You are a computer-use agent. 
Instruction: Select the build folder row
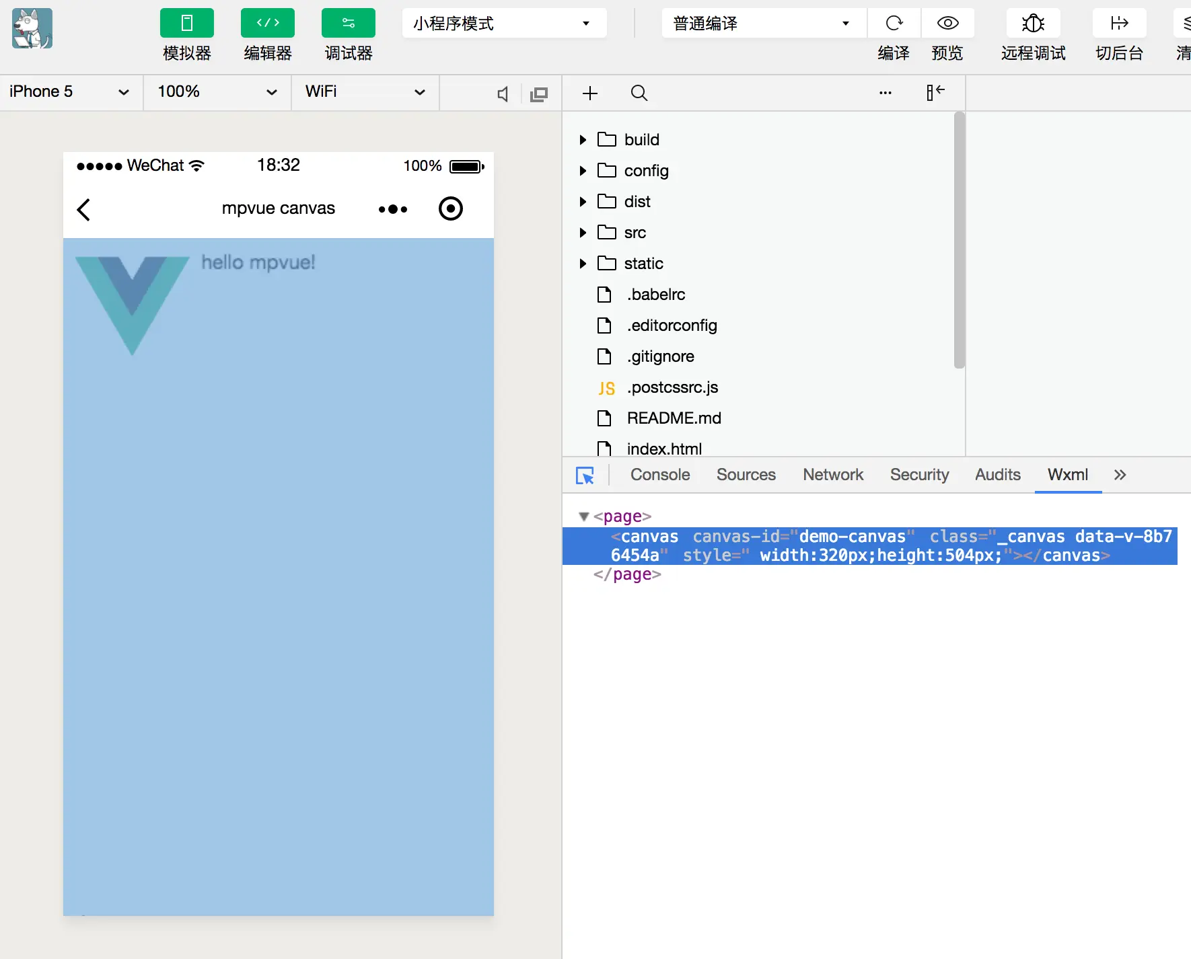point(758,140)
